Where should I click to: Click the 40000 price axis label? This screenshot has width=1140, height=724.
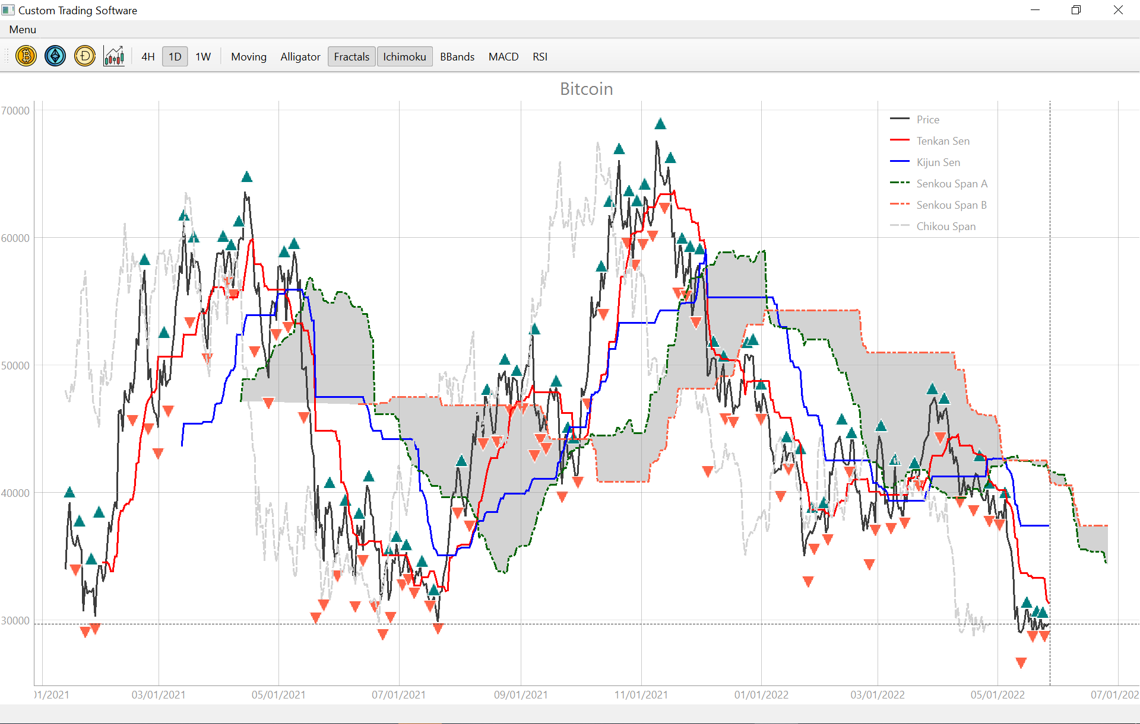coord(15,493)
